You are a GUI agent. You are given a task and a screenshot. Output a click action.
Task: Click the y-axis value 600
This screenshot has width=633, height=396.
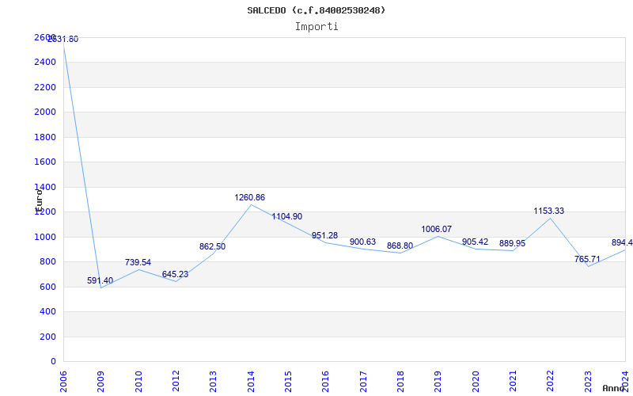pyautogui.click(x=48, y=287)
